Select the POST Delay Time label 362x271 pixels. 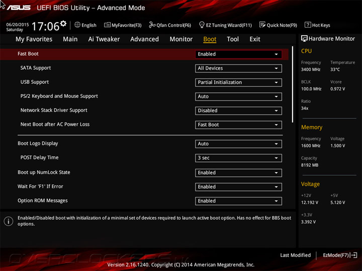coord(39,158)
